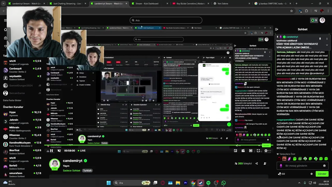Open the Kick profile avatar menu
332x187 pixels.
click(322, 20)
